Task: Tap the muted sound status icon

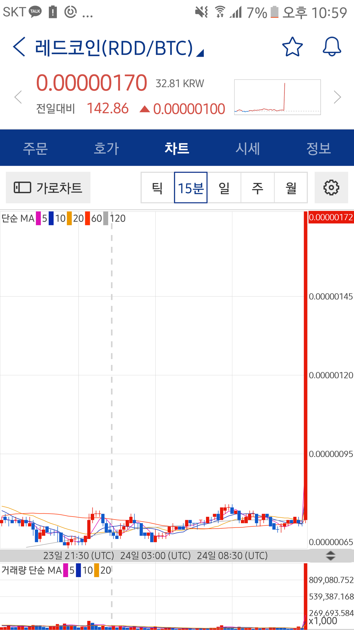Action: [201, 12]
